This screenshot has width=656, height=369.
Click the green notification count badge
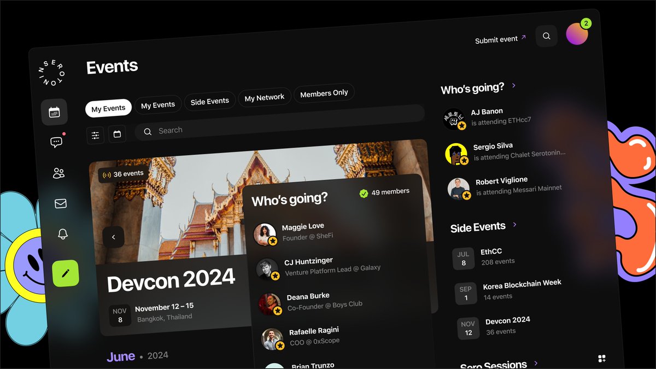(x=586, y=24)
